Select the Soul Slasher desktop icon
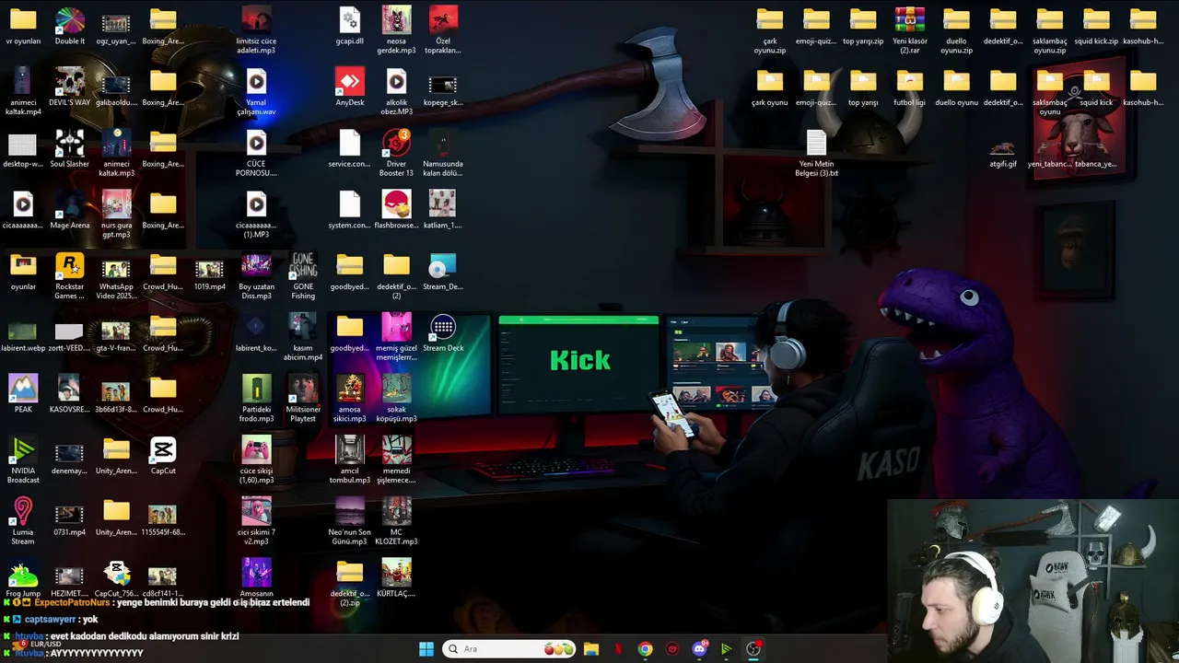Screen dimensions: 1179x663 [x=70, y=149]
